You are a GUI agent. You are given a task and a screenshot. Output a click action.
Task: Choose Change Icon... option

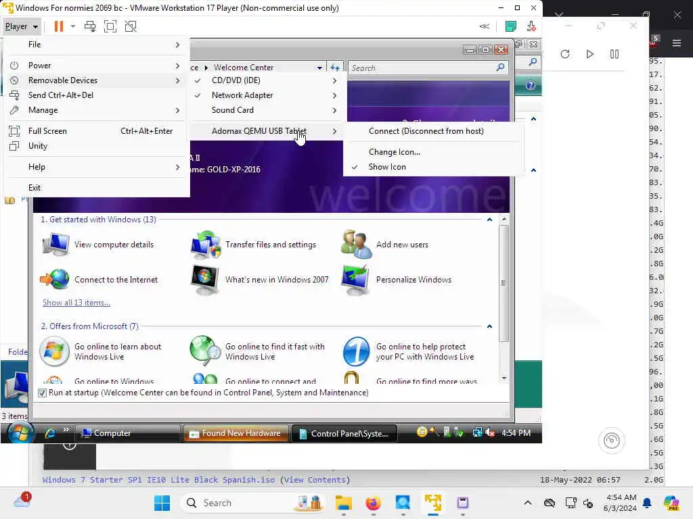tap(433, 152)
